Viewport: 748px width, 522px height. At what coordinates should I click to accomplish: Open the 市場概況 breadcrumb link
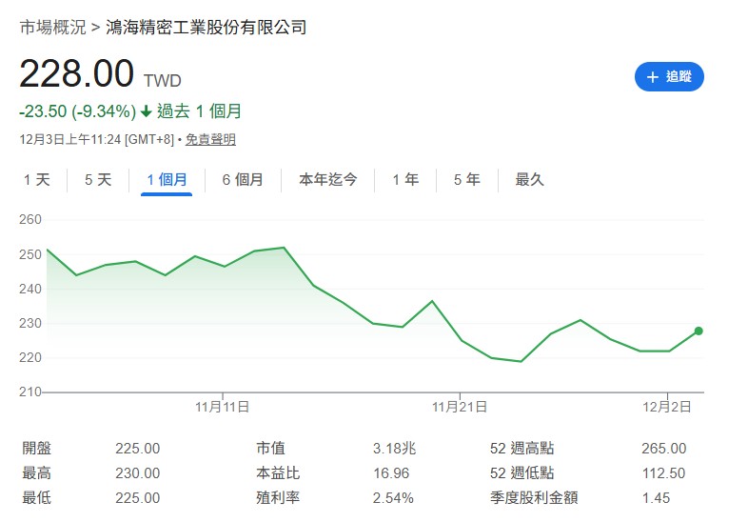point(52,28)
